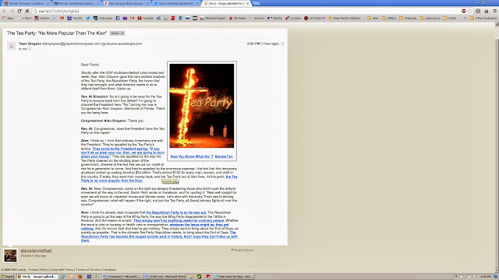Viewport: 499px width, 280px height.
Task: Open Now You Know What the T Stands For link
Action: 202,156
